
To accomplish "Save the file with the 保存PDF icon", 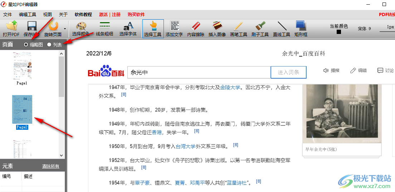I will [32, 29].
